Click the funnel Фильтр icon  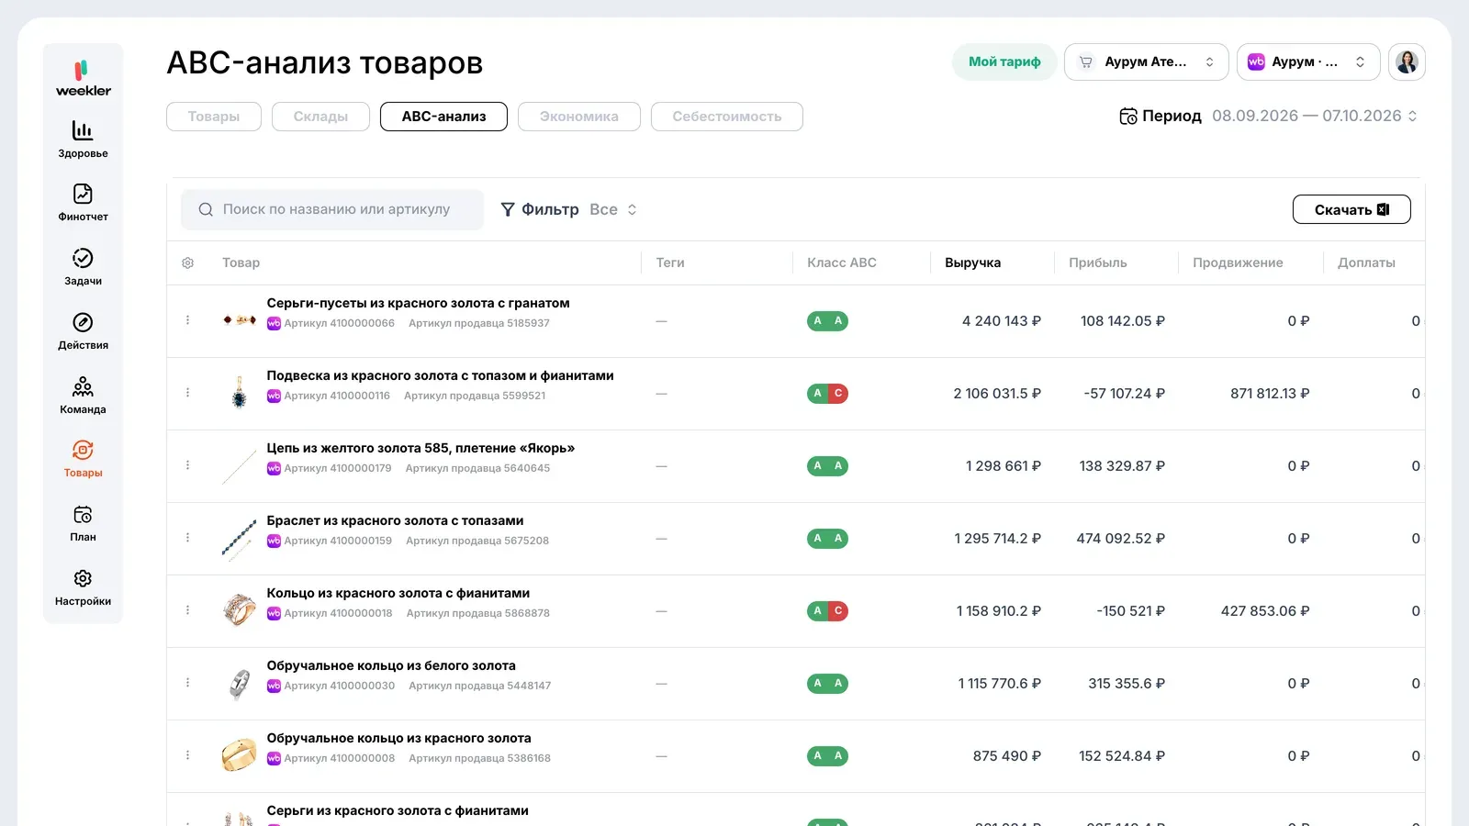point(508,209)
